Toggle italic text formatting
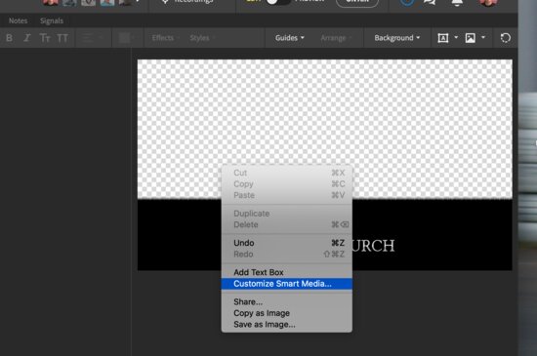 click(x=27, y=38)
